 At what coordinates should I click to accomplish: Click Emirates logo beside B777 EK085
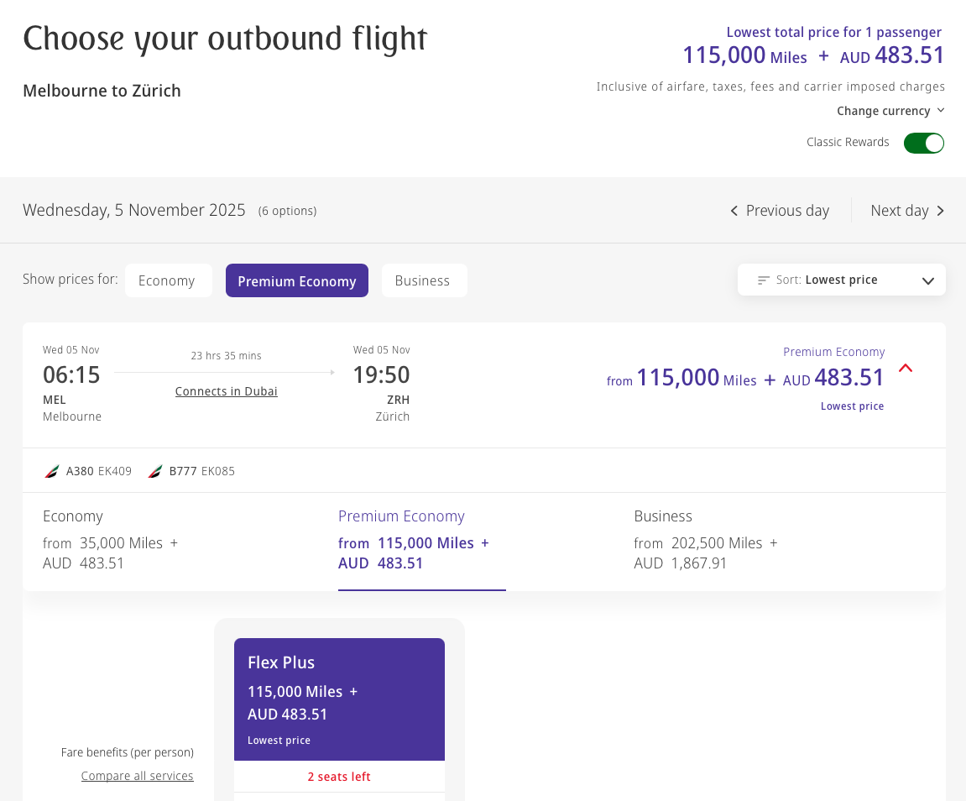pos(155,471)
